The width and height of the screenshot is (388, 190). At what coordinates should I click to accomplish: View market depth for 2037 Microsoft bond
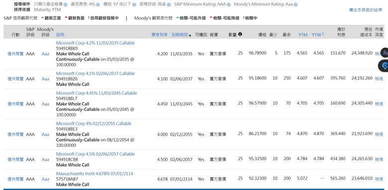click(x=379, y=79)
